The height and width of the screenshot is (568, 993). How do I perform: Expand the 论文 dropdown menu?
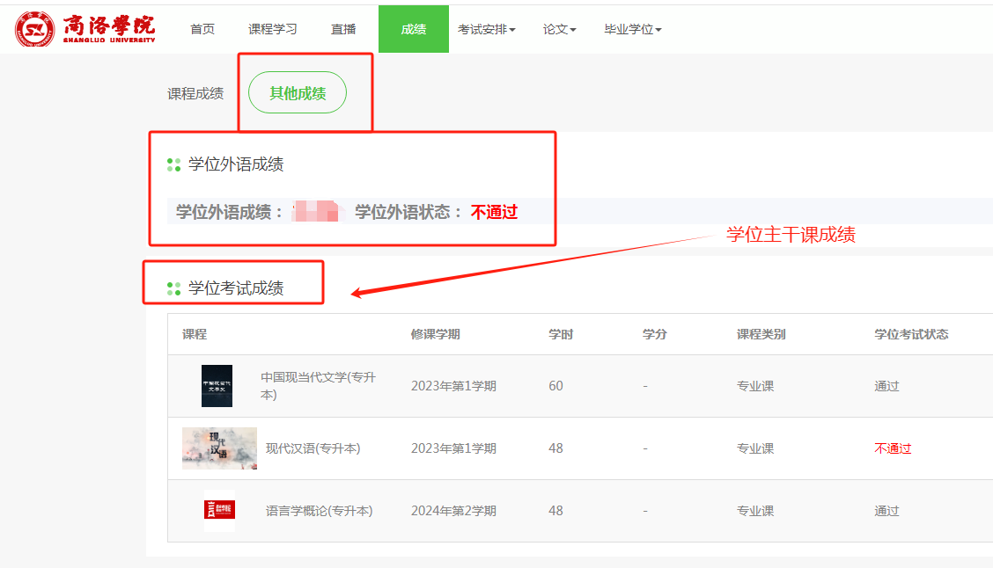[559, 29]
